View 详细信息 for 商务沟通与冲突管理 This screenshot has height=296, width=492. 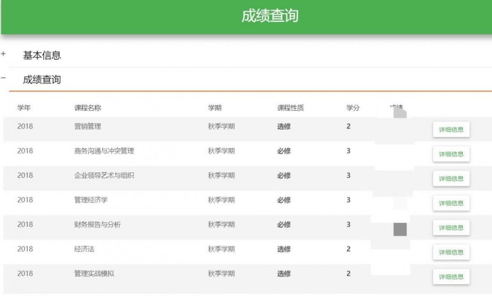pos(451,154)
